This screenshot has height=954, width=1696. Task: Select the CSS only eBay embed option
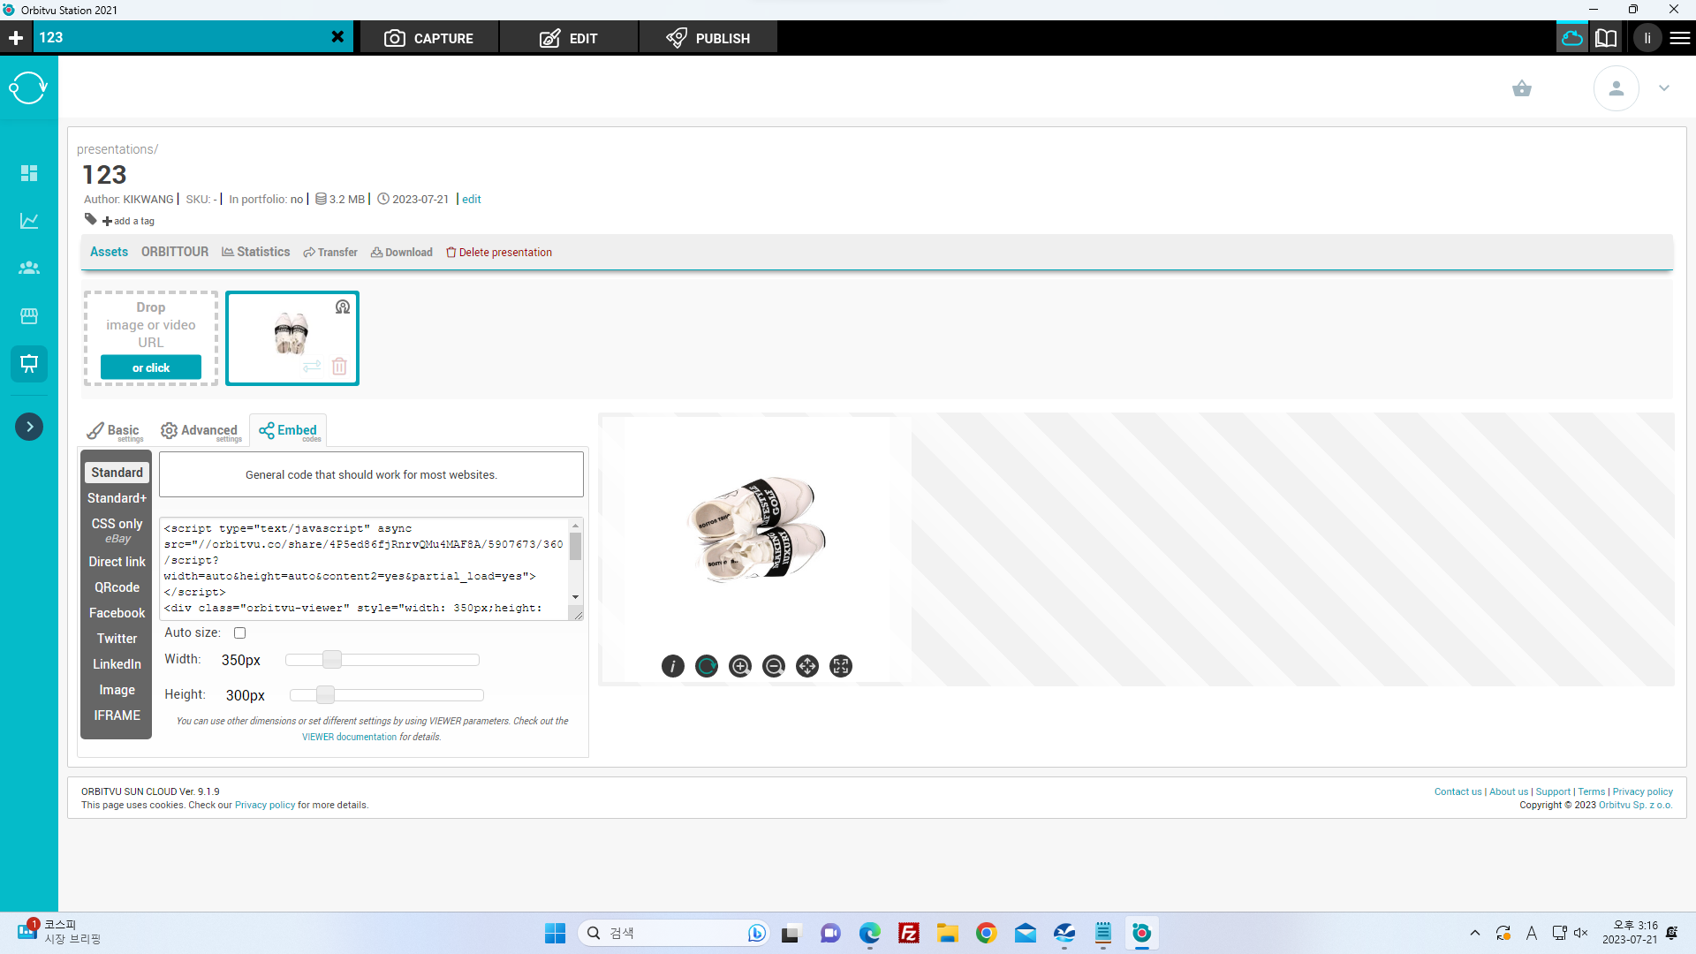pos(117,530)
